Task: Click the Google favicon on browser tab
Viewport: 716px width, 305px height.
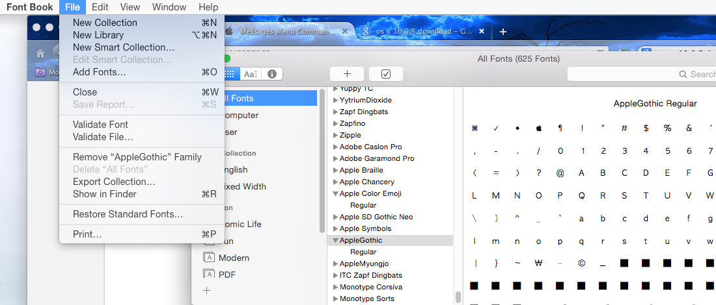Action: tap(365, 31)
